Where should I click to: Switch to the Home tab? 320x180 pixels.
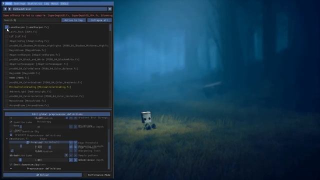point(8,3)
